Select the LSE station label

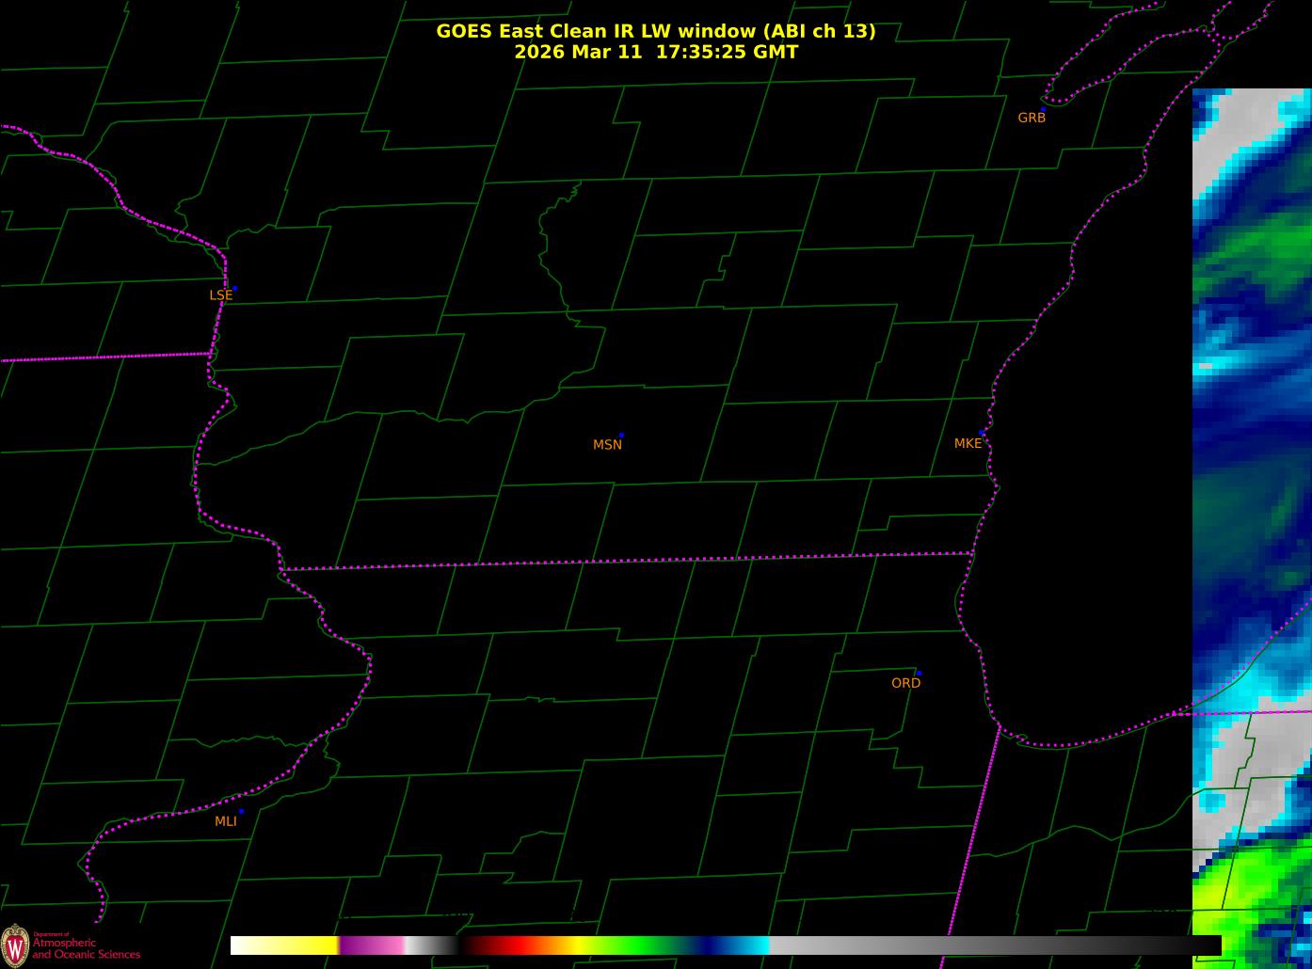coord(220,295)
